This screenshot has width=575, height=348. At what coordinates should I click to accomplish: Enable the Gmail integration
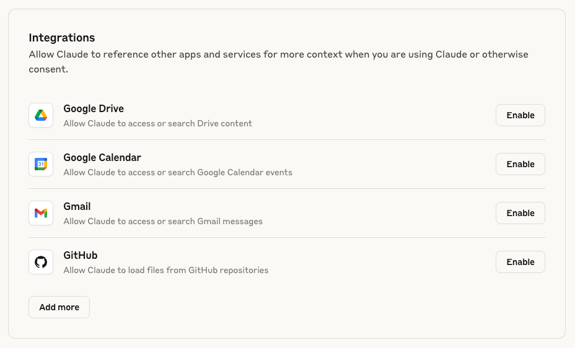tap(520, 213)
